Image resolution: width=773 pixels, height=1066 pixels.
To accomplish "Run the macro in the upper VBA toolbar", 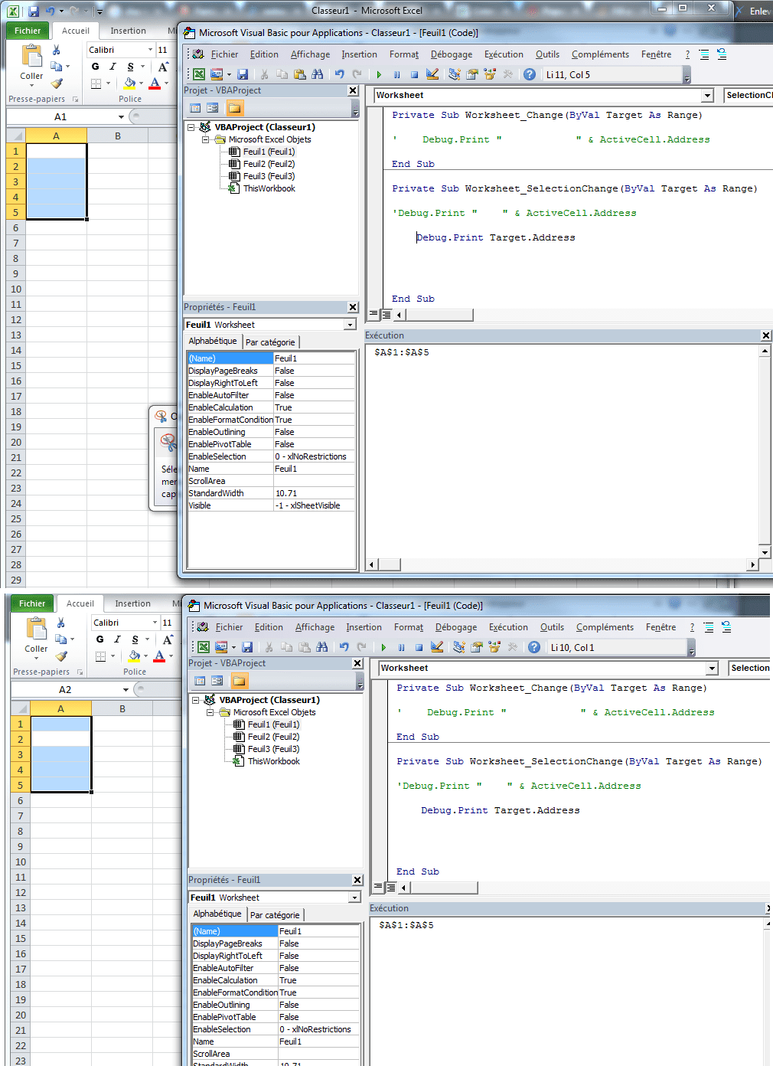I will click(379, 74).
